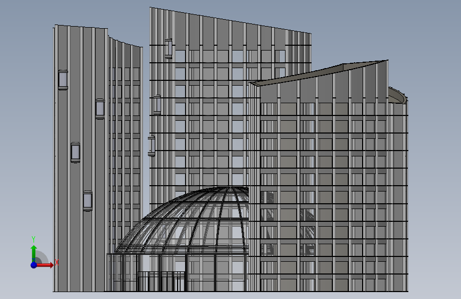Click the green Y axis arrow of the triad
This screenshot has height=299, width=461.
(x=34, y=253)
